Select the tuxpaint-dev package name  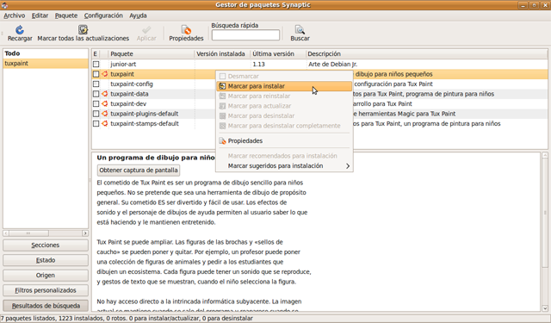(128, 103)
